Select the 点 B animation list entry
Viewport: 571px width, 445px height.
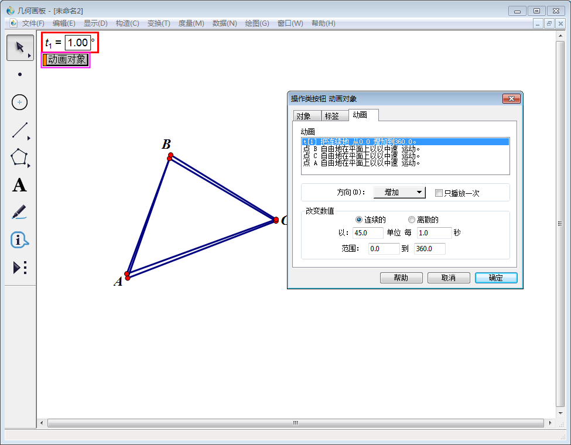405,149
